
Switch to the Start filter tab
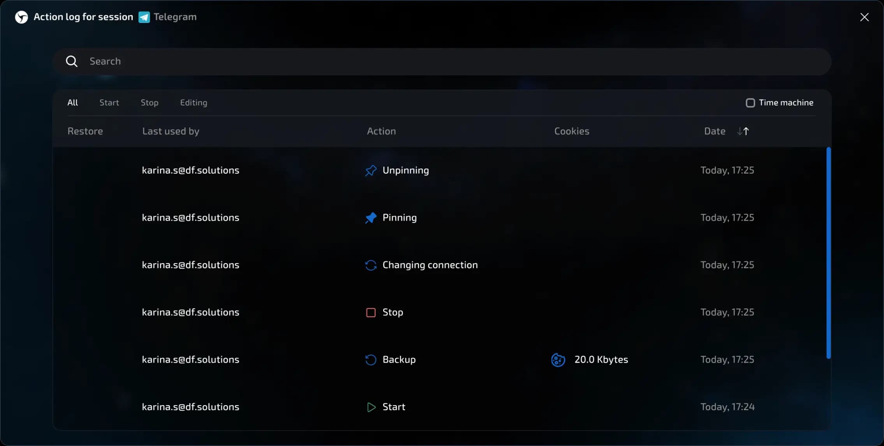(x=109, y=102)
